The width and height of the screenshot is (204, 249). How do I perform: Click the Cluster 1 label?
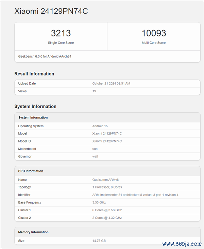tap(24, 210)
